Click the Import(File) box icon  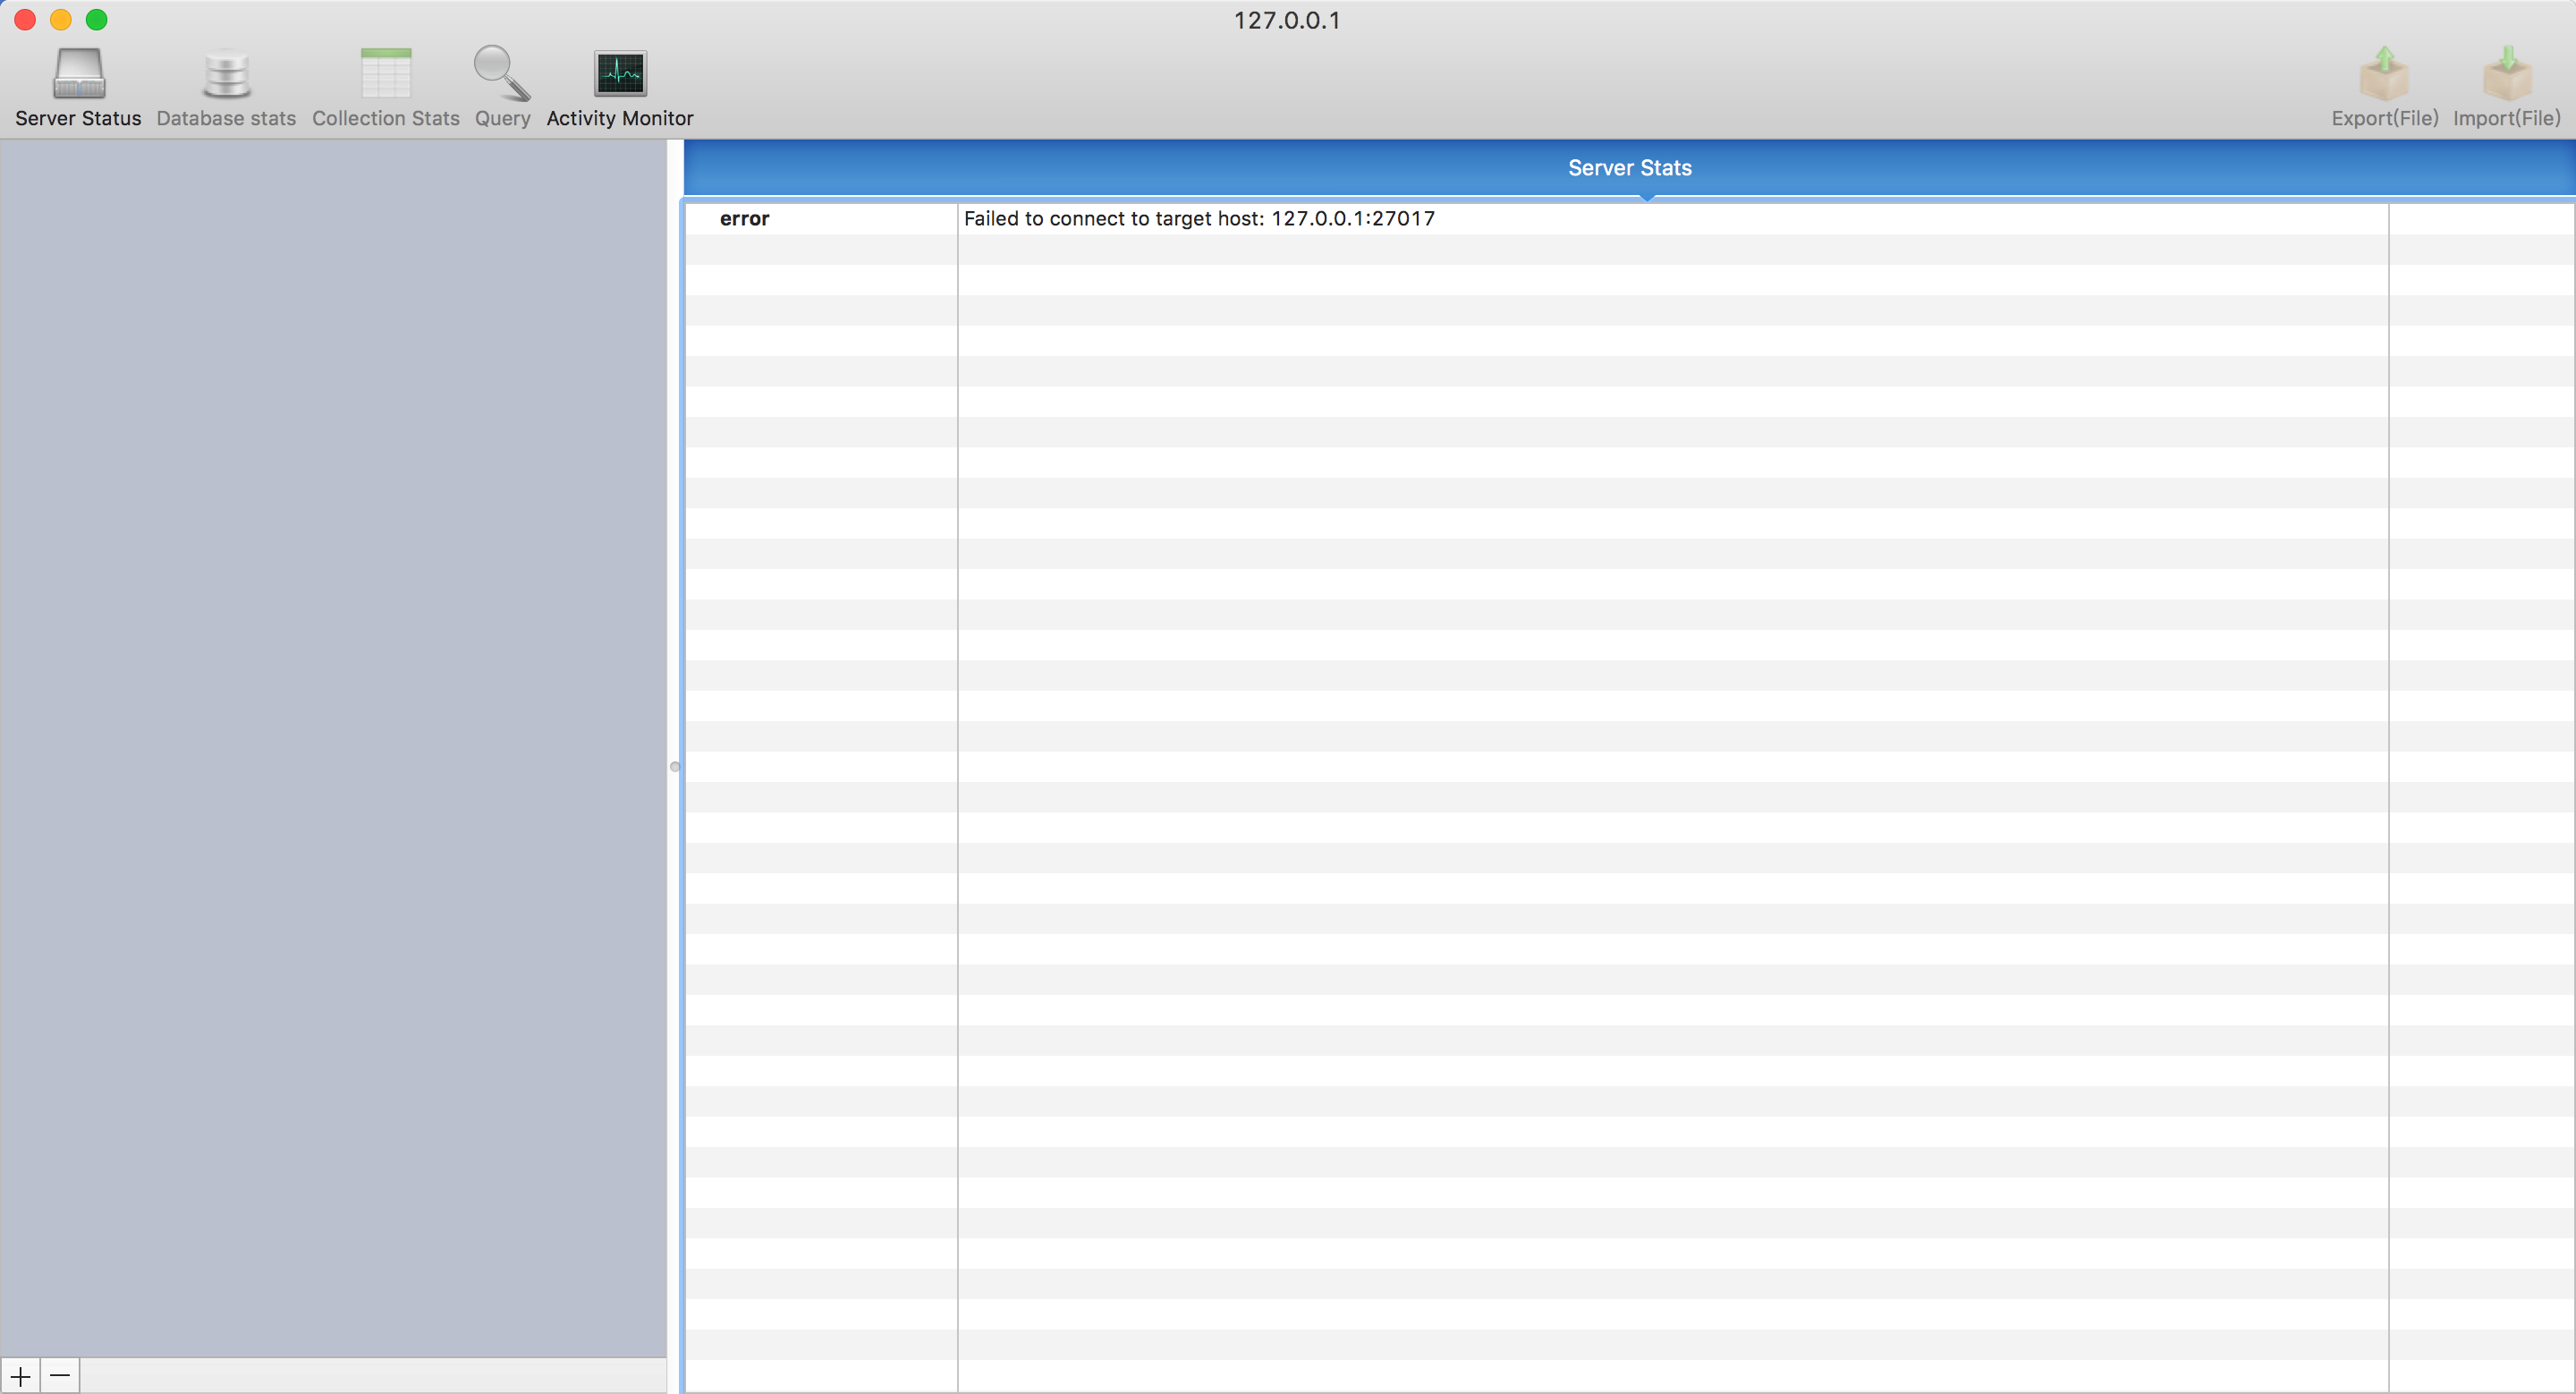point(2506,74)
